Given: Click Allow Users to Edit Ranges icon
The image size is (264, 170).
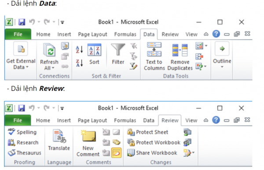Looking at the screenshot, I should pos(187,143).
